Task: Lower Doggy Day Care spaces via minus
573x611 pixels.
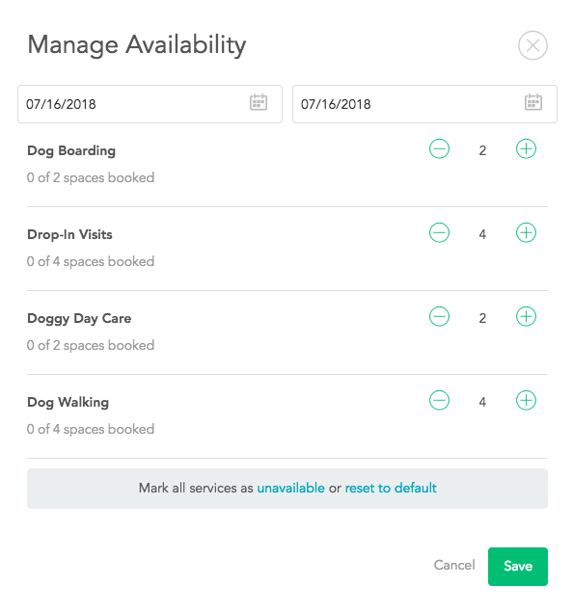Action: (439, 316)
